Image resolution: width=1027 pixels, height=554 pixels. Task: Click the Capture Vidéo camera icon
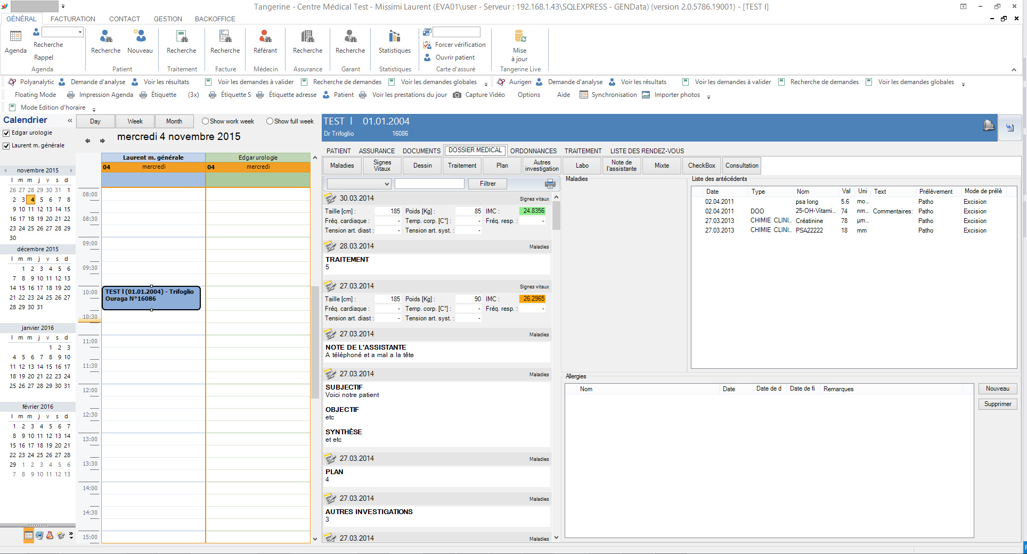click(457, 95)
